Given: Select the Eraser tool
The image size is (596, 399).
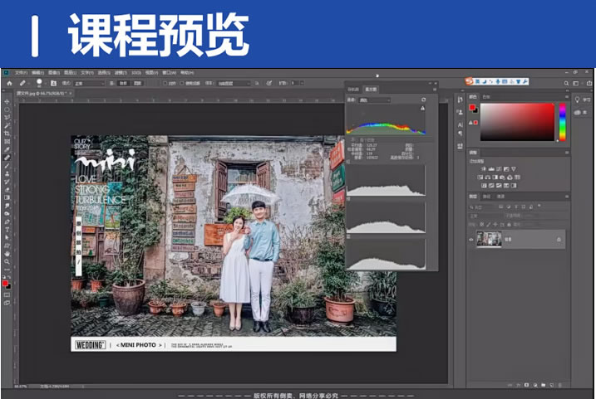Looking at the screenshot, I should (x=7, y=190).
